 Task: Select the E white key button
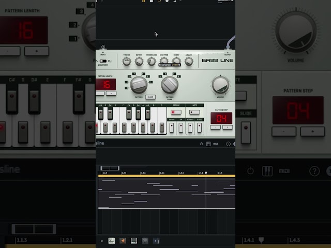115,128
